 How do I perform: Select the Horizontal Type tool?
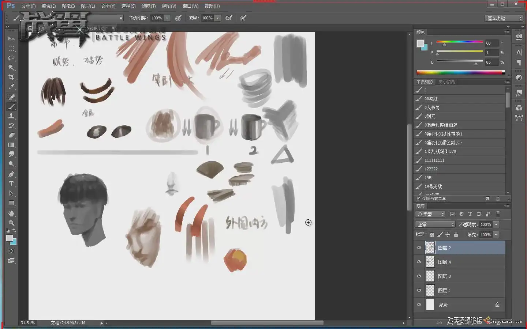point(11,184)
